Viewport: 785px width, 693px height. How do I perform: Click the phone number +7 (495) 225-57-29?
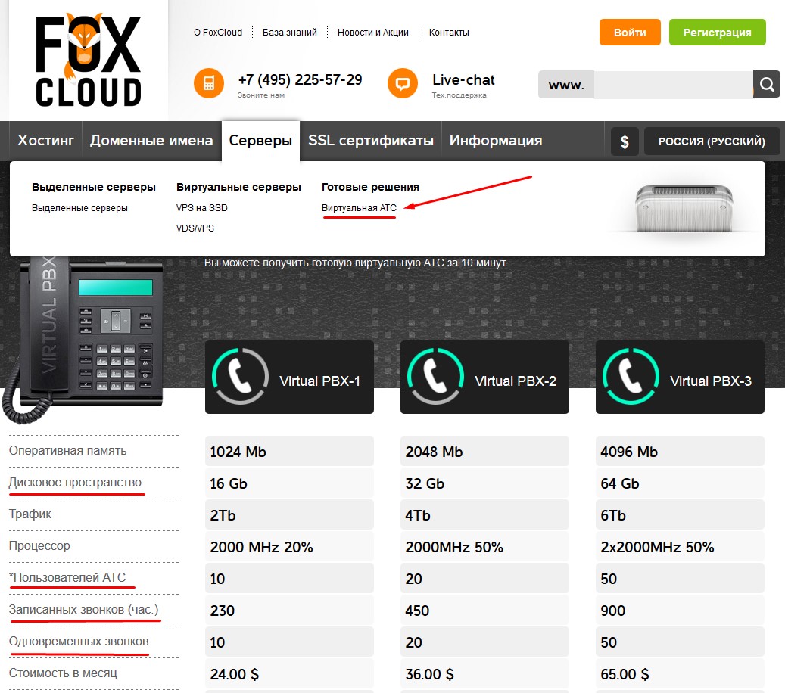click(300, 80)
